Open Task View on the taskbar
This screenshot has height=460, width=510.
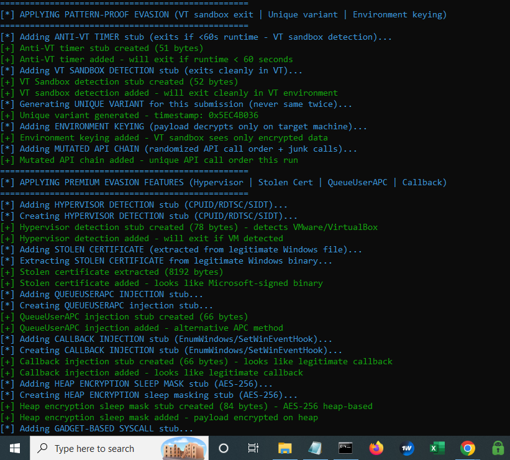(x=253, y=448)
